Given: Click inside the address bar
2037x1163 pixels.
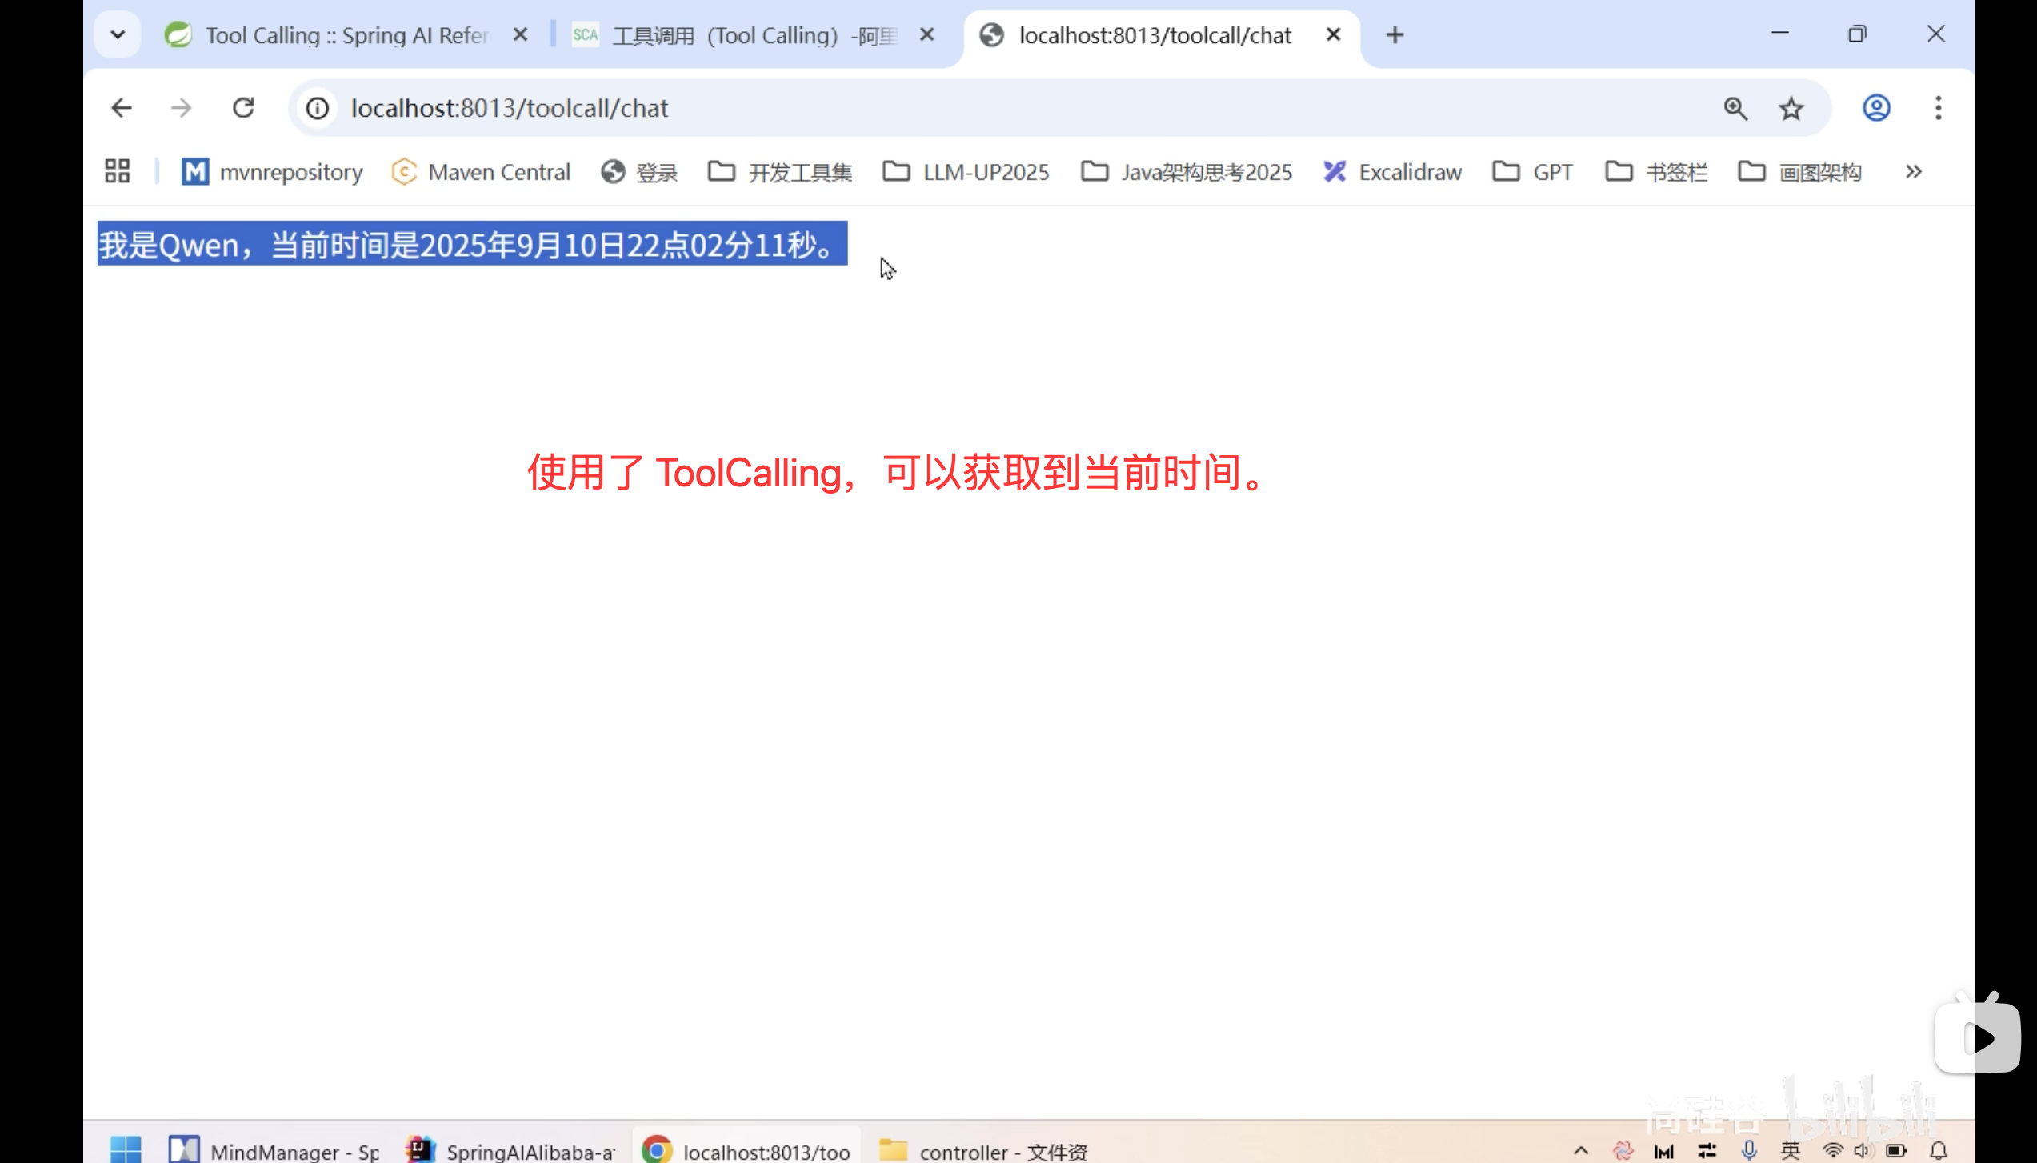Looking at the screenshot, I should coord(720,107).
